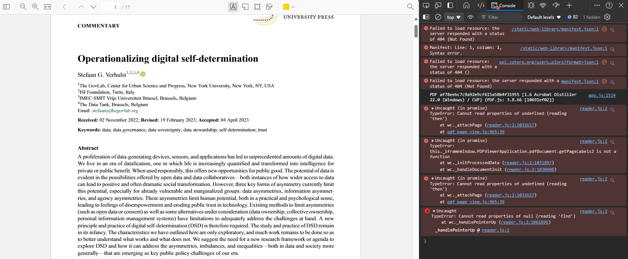Clear the console
Image resolution: width=628 pixels, height=259 pixels.
[x=438, y=17]
